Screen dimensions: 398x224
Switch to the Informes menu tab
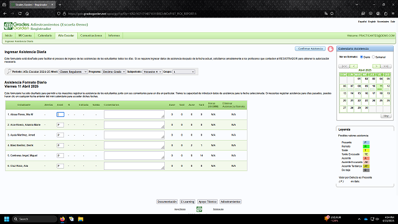pyautogui.click(x=114, y=35)
